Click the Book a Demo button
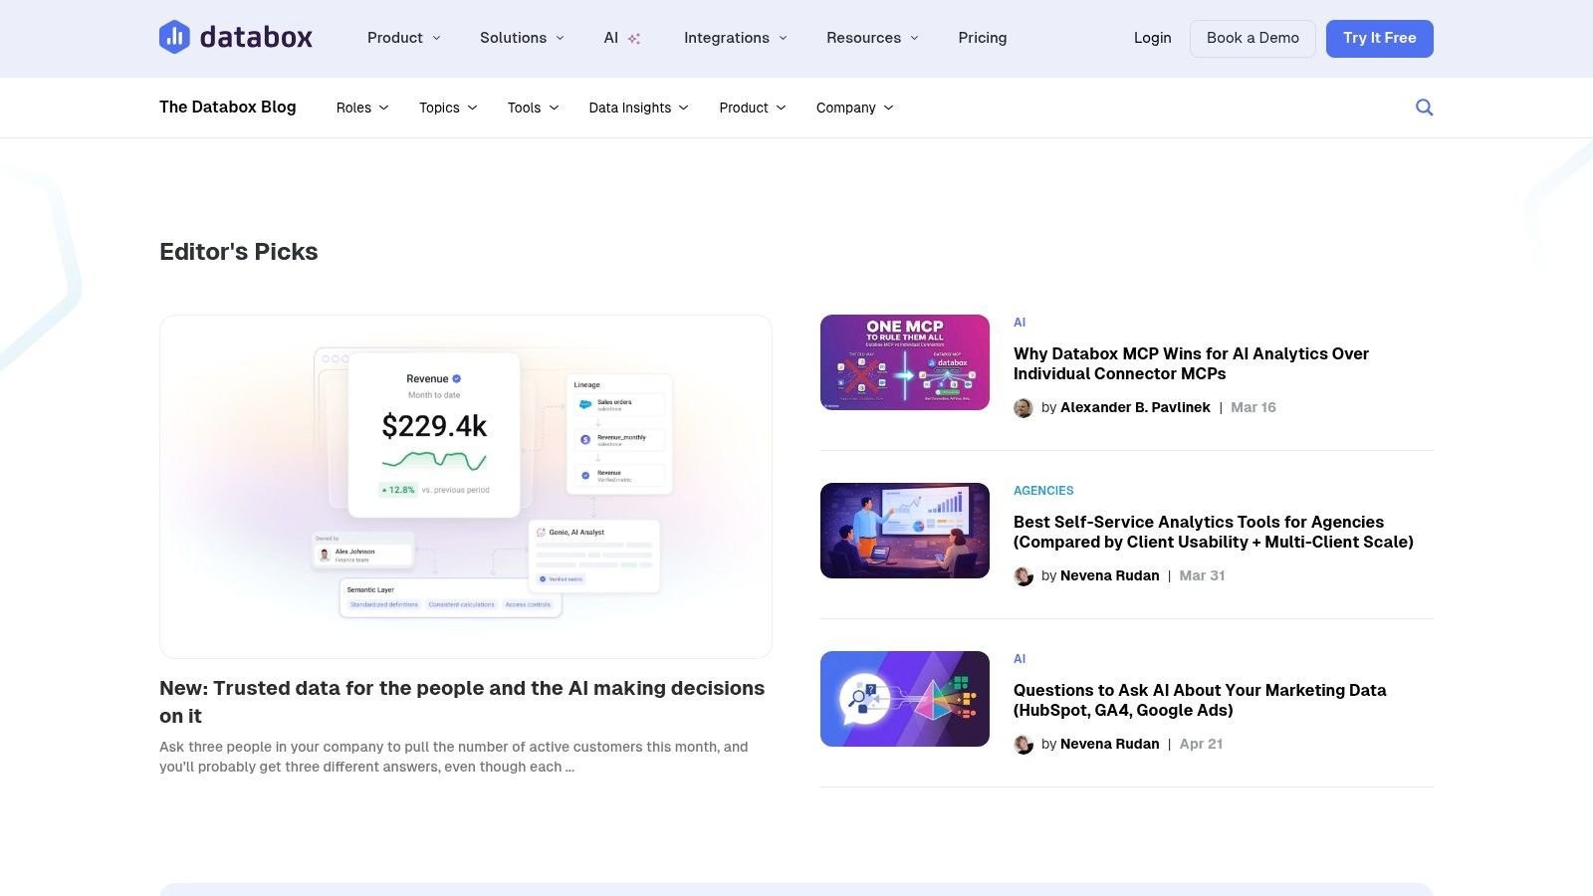Image resolution: width=1593 pixels, height=896 pixels. click(1252, 38)
